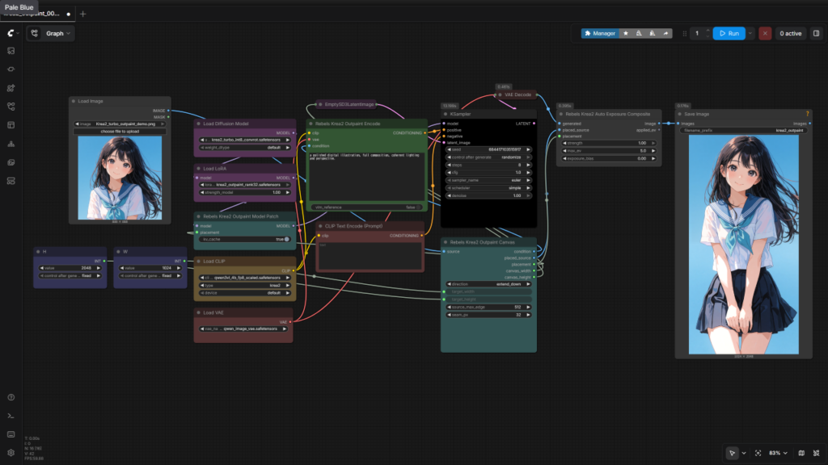The image size is (828, 465).
Task: Click the fit view focus icon
Action: pyautogui.click(x=758, y=453)
